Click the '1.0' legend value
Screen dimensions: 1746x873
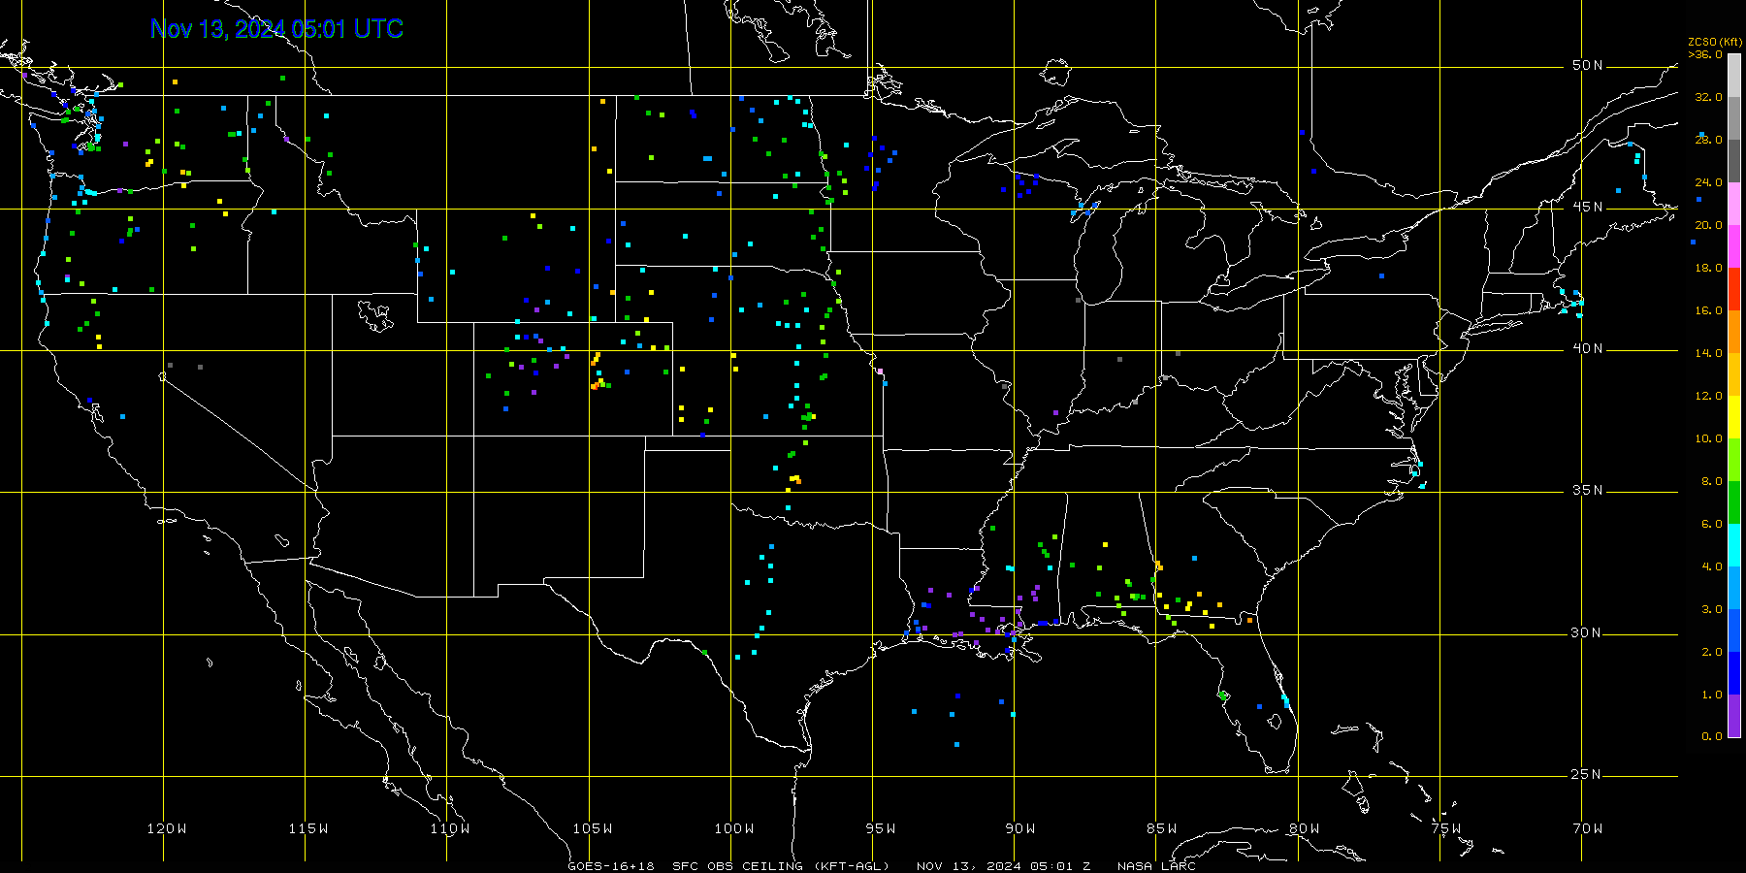[x=1711, y=695]
